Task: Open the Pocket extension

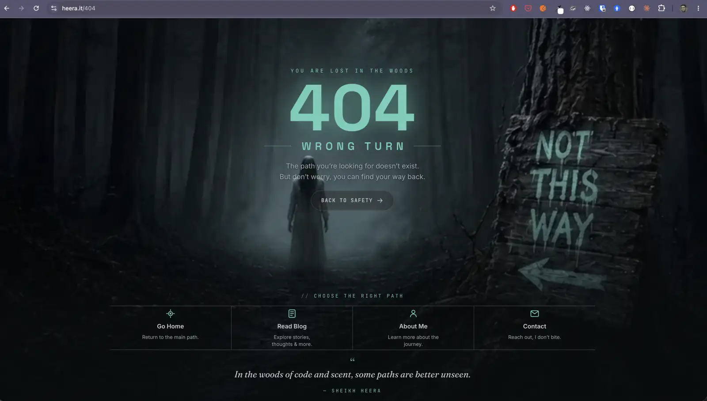Action: (x=528, y=8)
